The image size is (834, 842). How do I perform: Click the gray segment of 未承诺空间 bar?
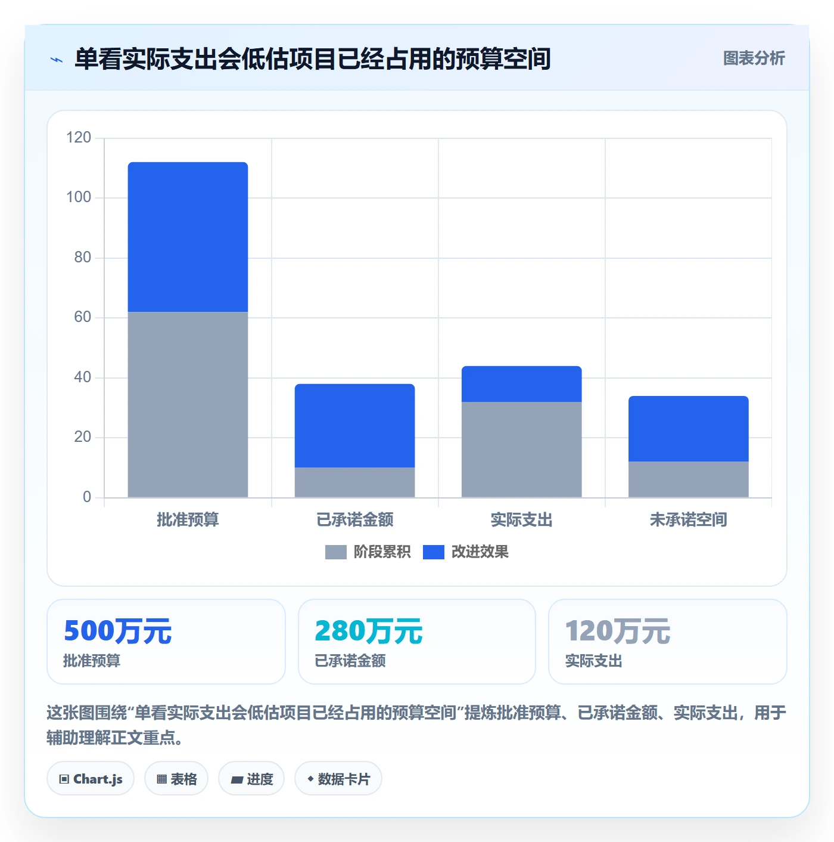click(688, 479)
